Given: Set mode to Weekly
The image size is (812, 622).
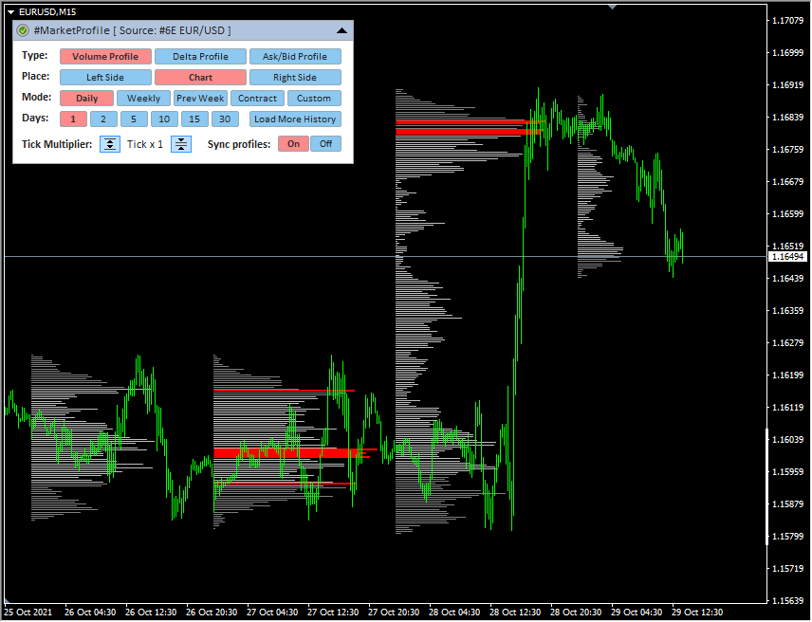Looking at the screenshot, I should [x=143, y=99].
